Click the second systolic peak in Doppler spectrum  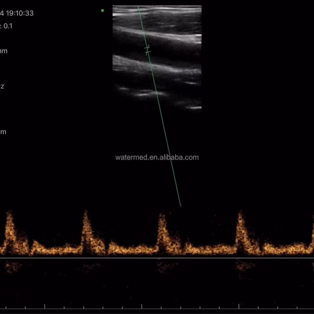[86, 215]
